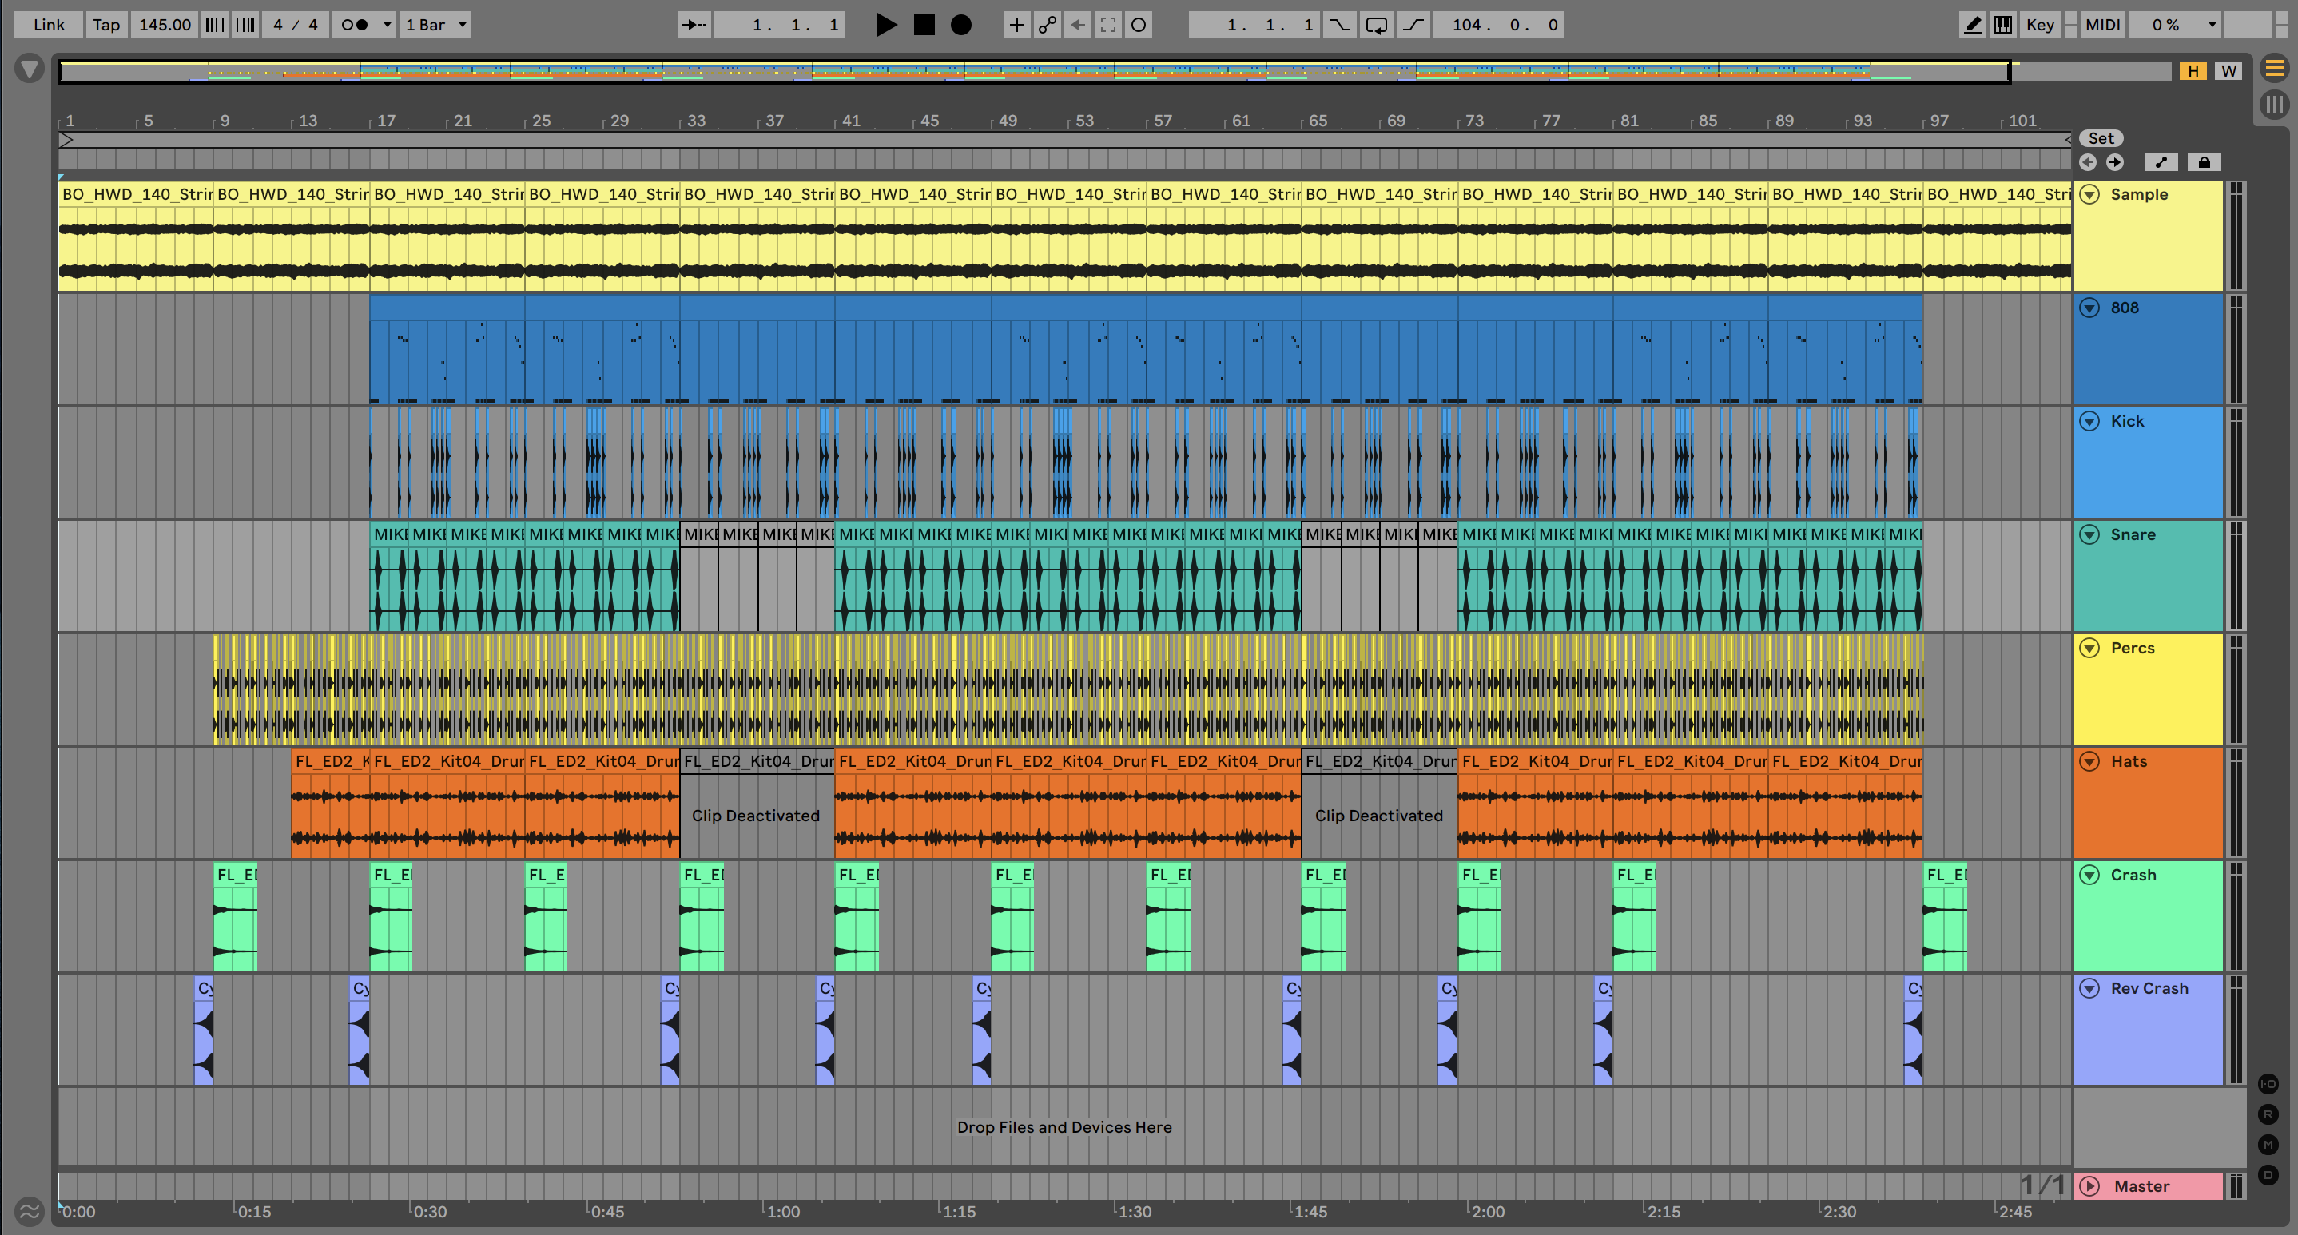Collapse the Snare track disclosure arrow
2298x1235 pixels.
pyautogui.click(x=2089, y=534)
